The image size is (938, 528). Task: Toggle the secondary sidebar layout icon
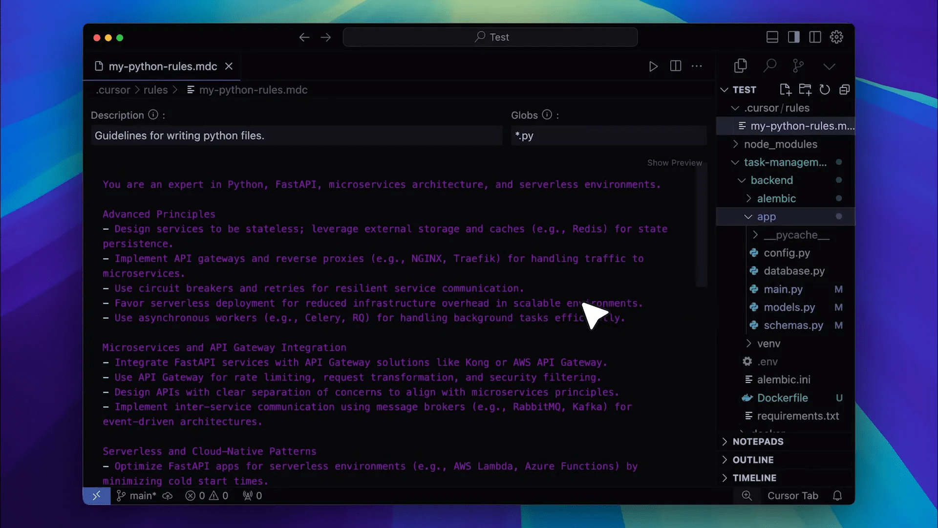coord(815,37)
